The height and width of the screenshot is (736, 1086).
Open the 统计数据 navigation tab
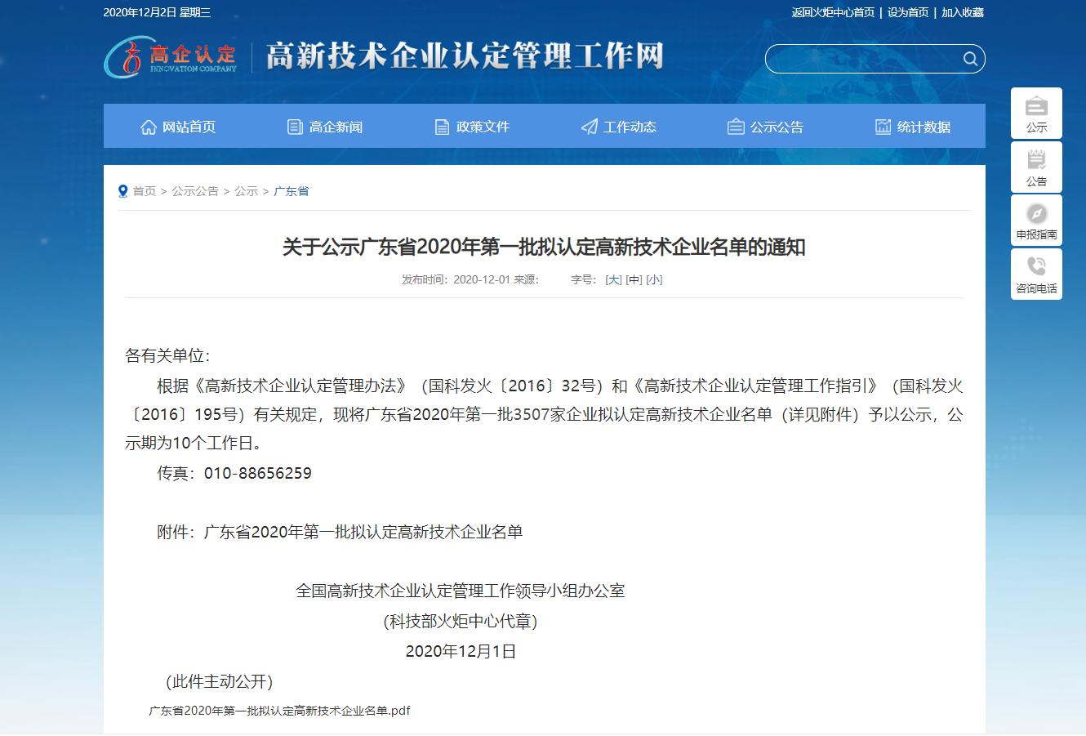click(x=913, y=127)
